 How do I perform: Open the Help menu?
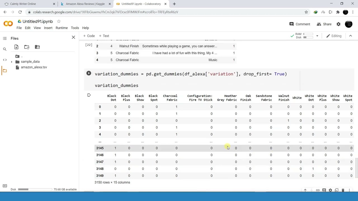(x=85, y=28)
